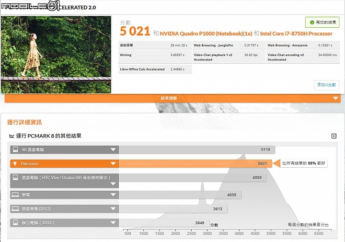Click Video Chat encoding v2 Accelerated cell

303,57
